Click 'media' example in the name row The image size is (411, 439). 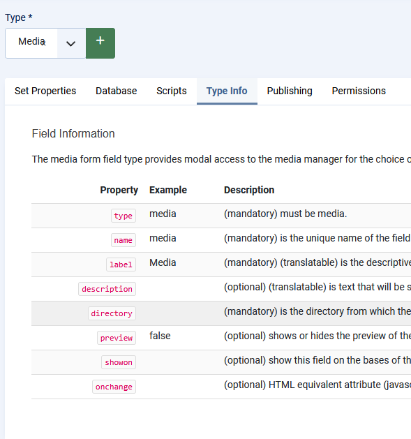click(x=163, y=238)
